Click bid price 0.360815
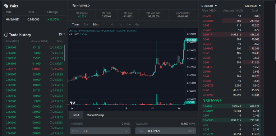Image resolution: width=276 pixels, height=136 pixels. [208, 120]
